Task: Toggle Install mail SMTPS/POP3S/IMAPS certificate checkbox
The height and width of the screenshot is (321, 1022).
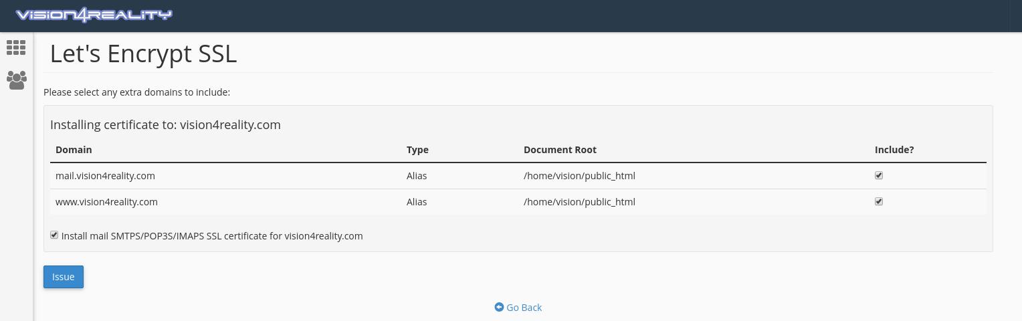Action: point(54,235)
